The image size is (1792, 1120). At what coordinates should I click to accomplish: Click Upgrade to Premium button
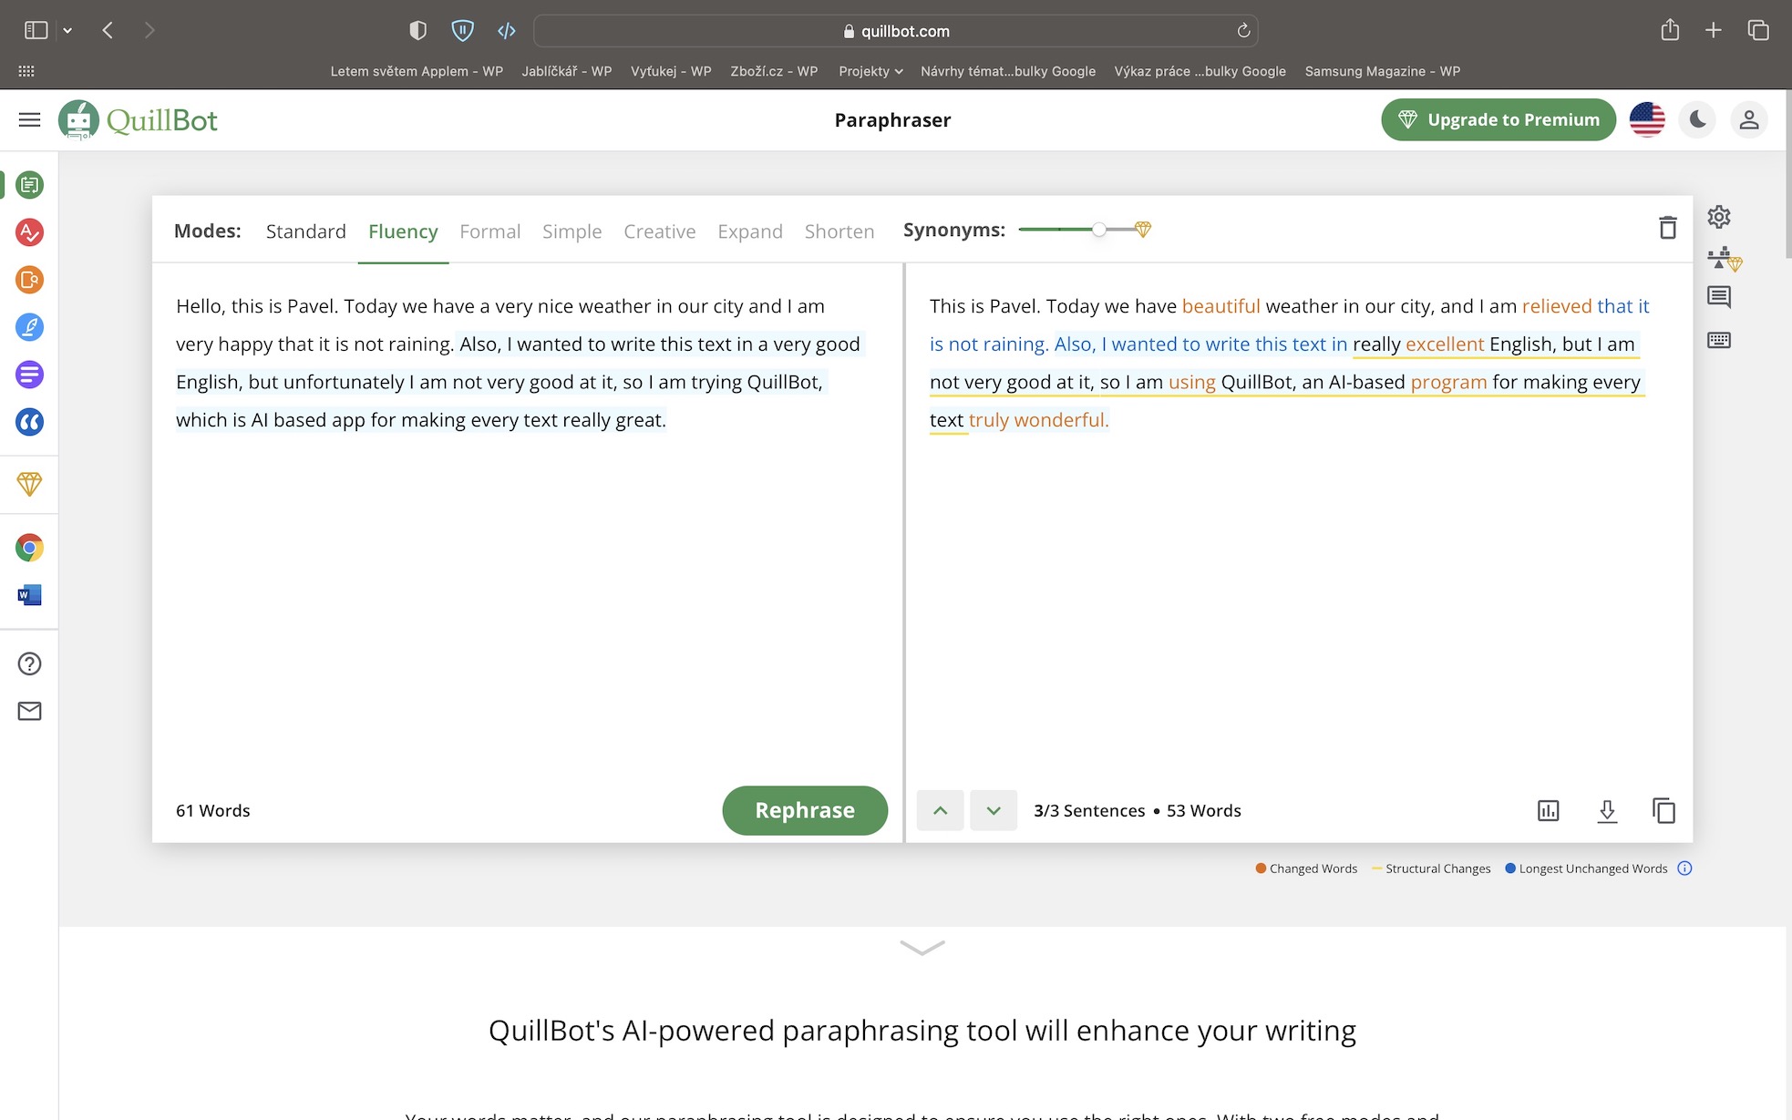(x=1498, y=119)
